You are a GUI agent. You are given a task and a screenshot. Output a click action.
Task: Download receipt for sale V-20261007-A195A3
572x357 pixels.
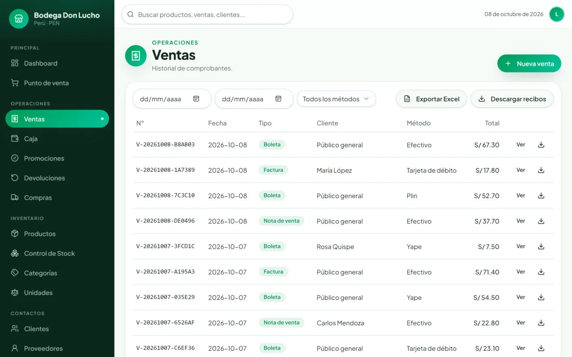tap(541, 272)
